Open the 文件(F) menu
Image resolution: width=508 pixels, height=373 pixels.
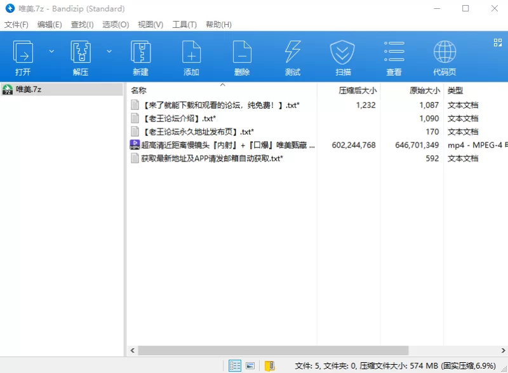tap(17, 24)
